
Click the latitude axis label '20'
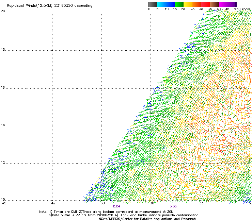tap(3, 11)
